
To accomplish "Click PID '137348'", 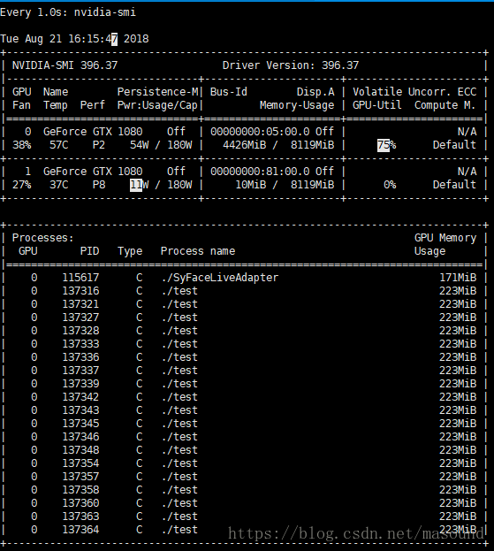I will pos(80,450).
